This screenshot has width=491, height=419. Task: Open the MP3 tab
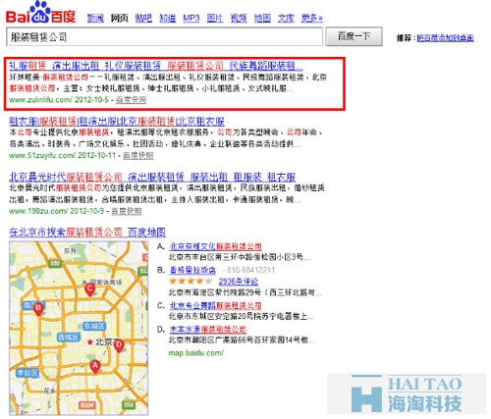click(x=191, y=18)
